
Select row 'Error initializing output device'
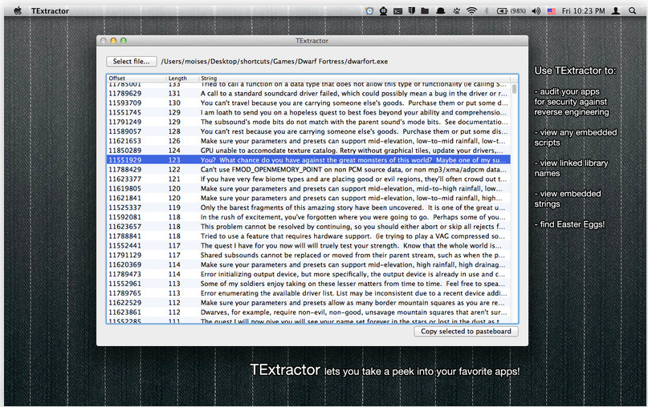click(x=308, y=274)
